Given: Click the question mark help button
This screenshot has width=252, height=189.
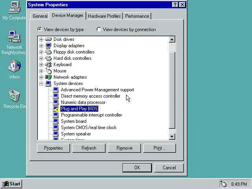Looking at the screenshot, I should click(175, 5).
